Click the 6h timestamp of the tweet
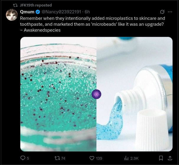Viewport: 179px width, 165px height. click(x=87, y=12)
